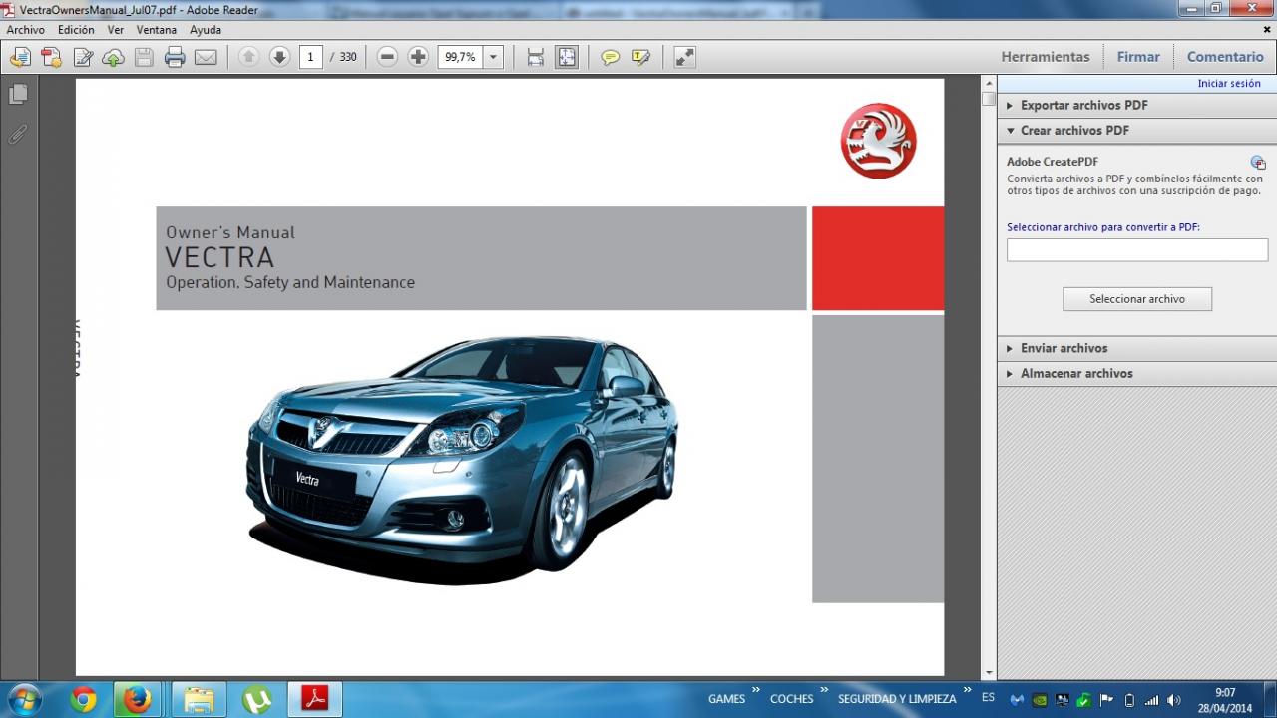
Task: Click the print document icon
Action: (175, 57)
